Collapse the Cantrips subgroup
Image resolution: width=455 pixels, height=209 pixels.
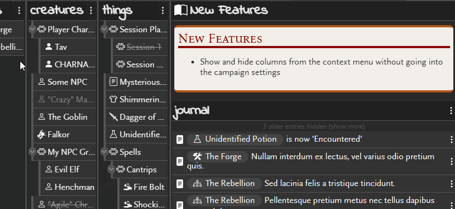pyautogui.click(x=111, y=170)
